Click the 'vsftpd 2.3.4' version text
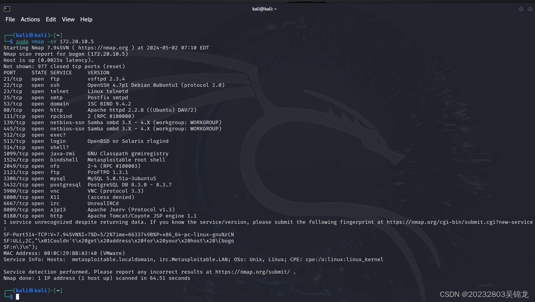 pyautogui.click(x=106, y=79)
